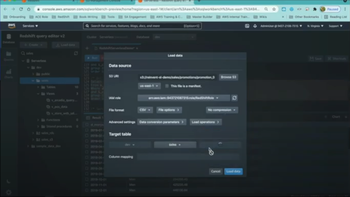Select the sales schema tree item
Screen dimensions: 350x197
(50, 81)
